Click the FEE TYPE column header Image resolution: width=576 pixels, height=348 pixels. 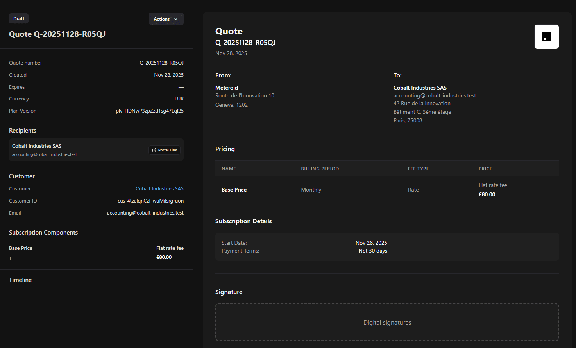[419, 169]
